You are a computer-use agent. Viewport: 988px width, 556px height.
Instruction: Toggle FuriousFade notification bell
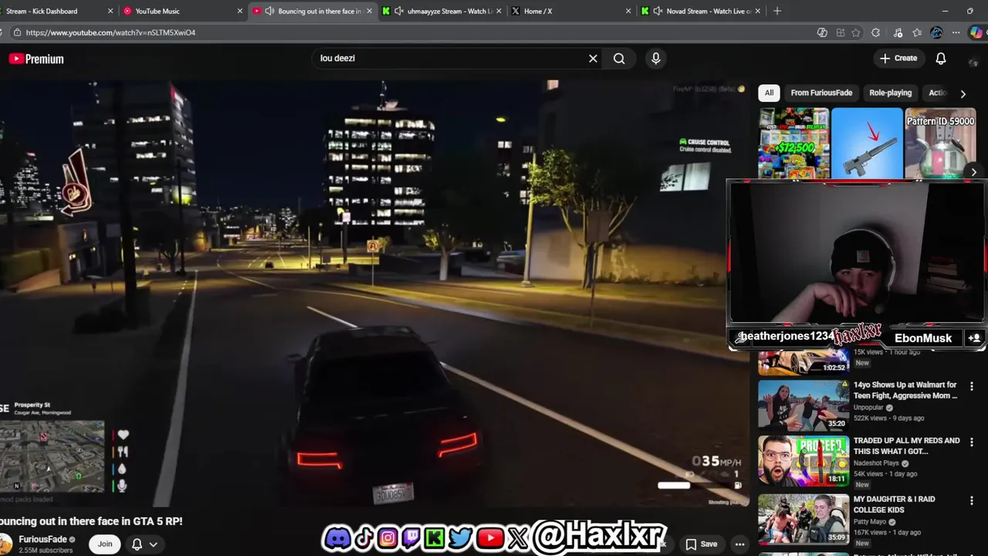[137, 544]
